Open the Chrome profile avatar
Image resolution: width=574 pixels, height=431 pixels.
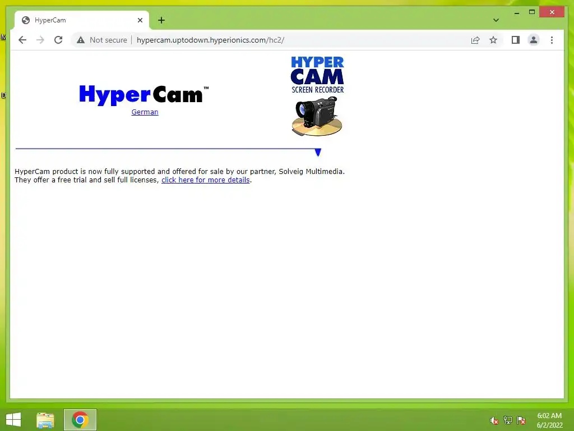(x=534, y=40)
